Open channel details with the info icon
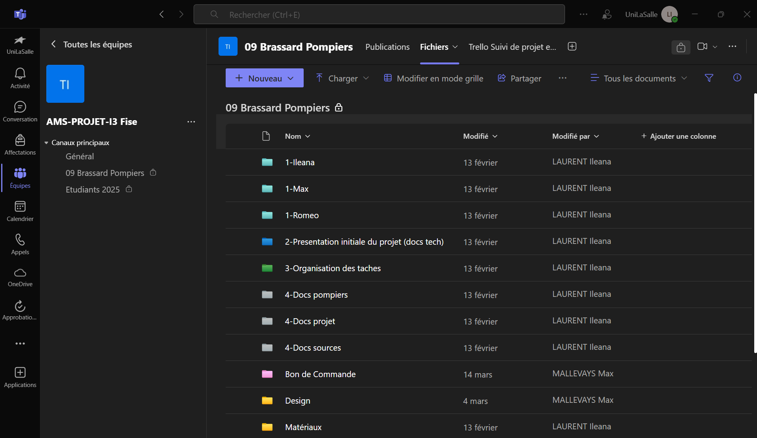This screenshot has width=757, height=438. tap(737, 78)
